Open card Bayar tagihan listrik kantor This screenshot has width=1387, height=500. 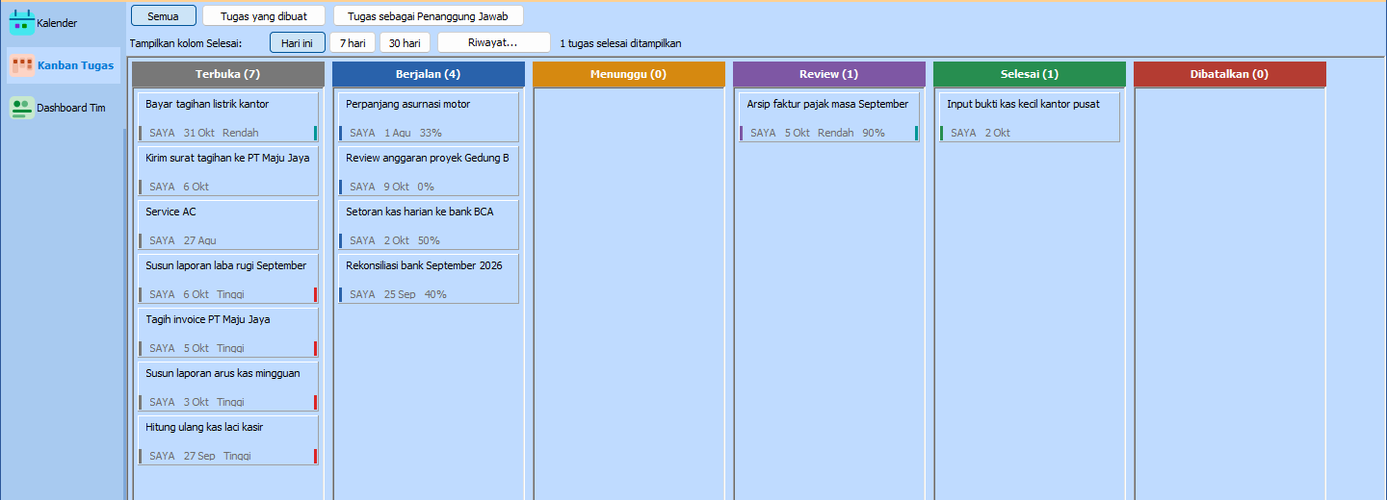[x=228, y=117]
